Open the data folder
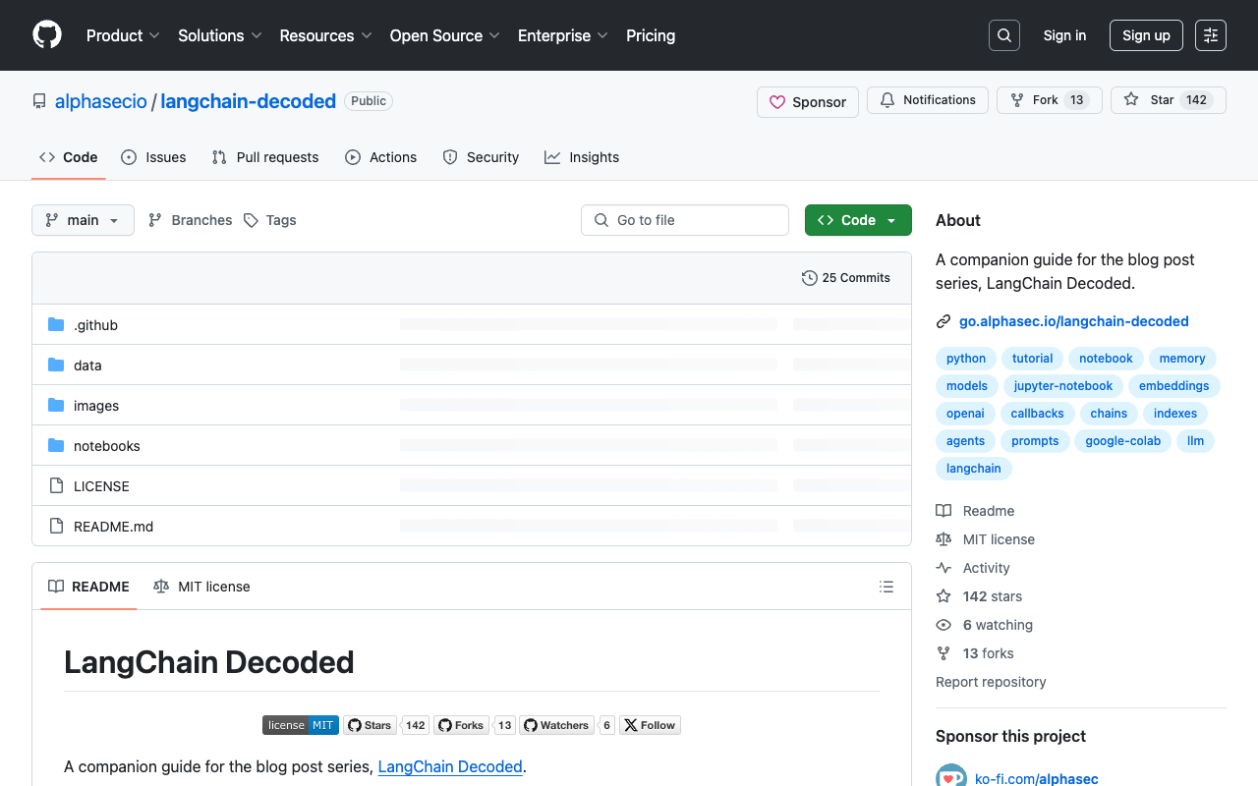Screen dimensions: 1258x786 pos(87,365)
